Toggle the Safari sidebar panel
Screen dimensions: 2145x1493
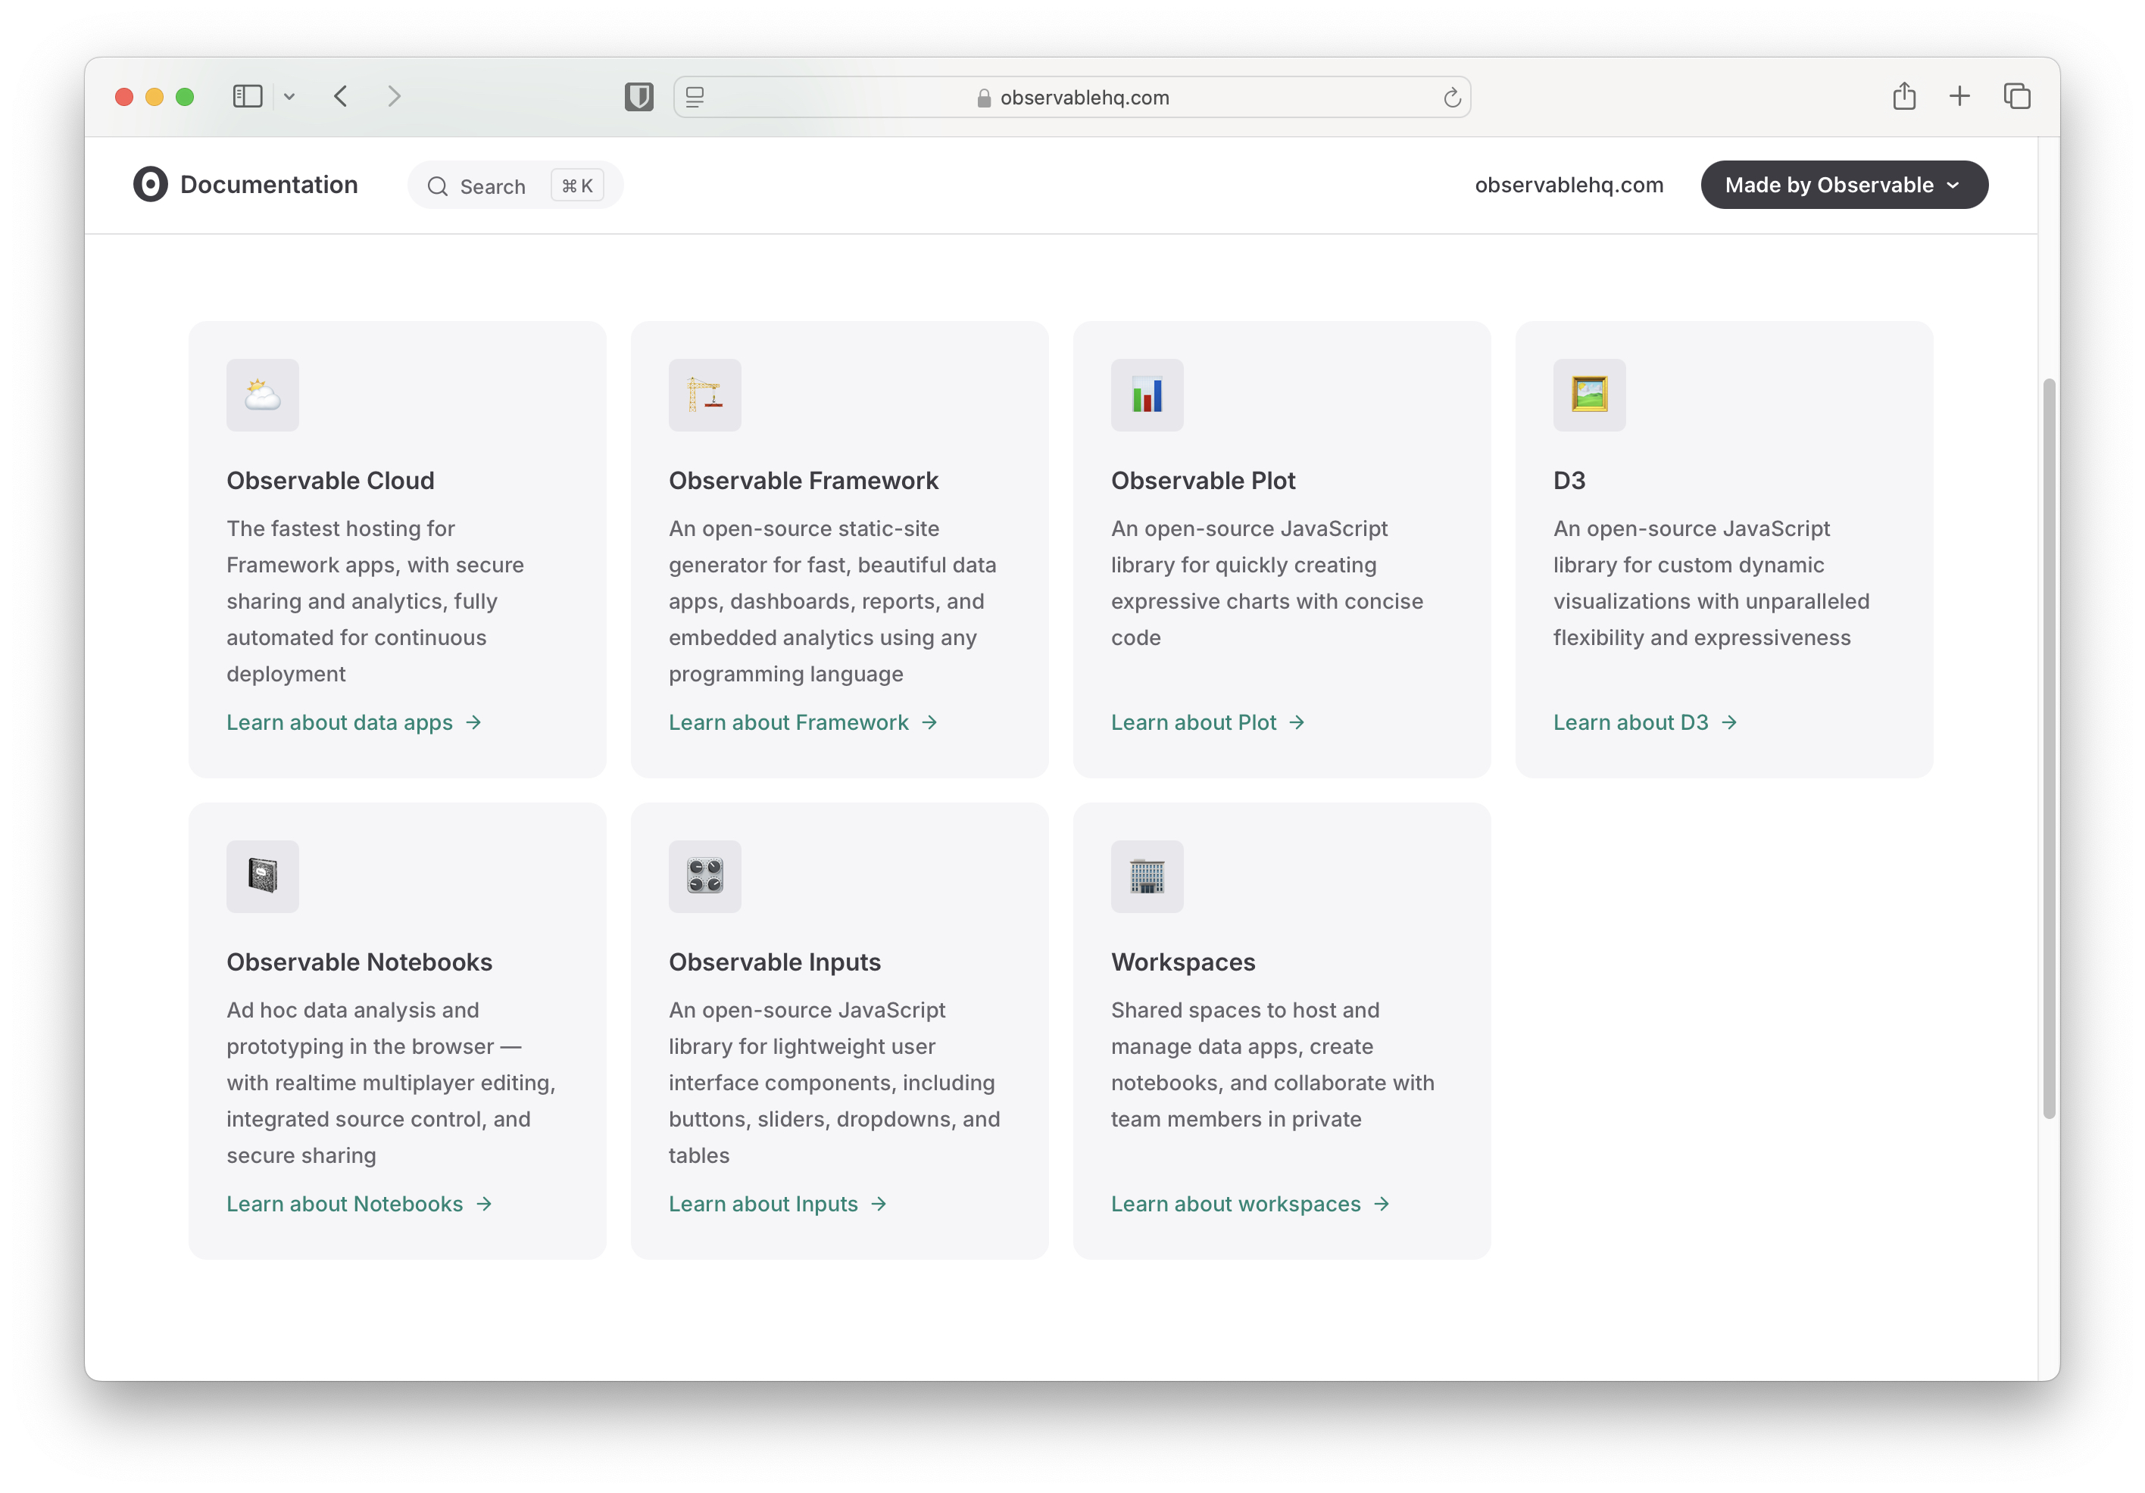pos(248,96)
